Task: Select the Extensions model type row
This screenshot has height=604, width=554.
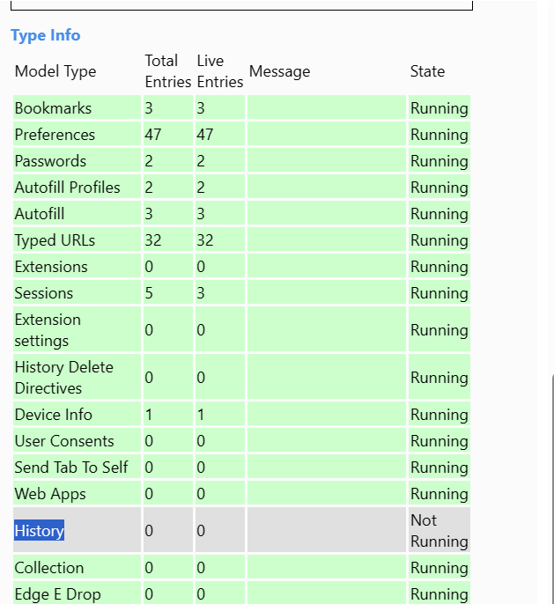Action: click(x=51, y=267)
